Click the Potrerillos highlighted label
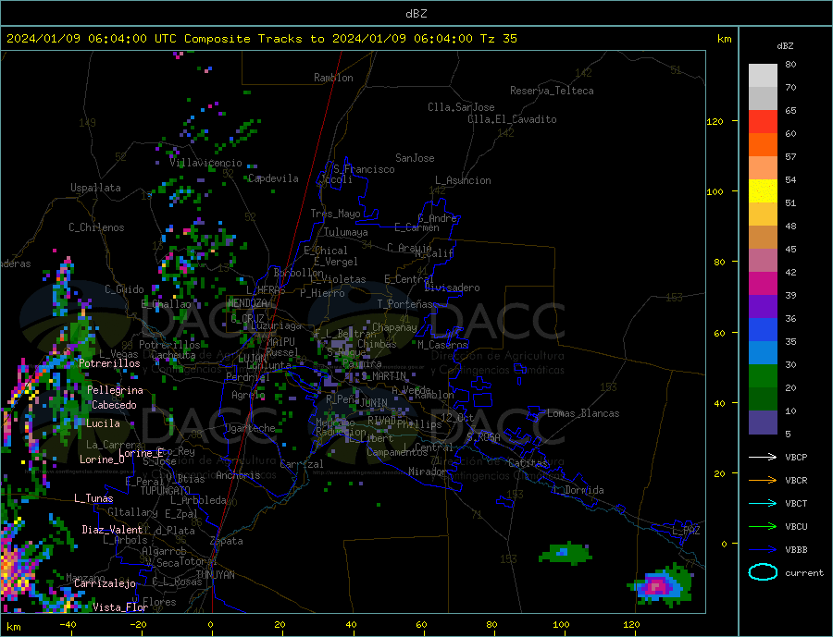The width and height of the screenshot is (833, 637). coord(109,363)
